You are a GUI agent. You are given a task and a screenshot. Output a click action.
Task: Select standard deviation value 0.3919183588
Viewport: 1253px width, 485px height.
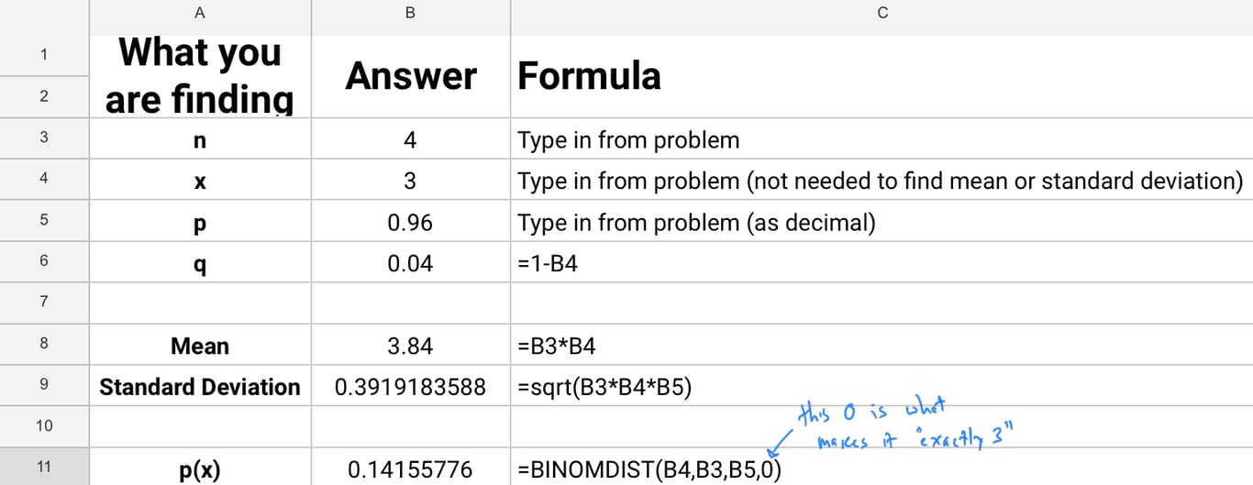click(x=410, y=387)
